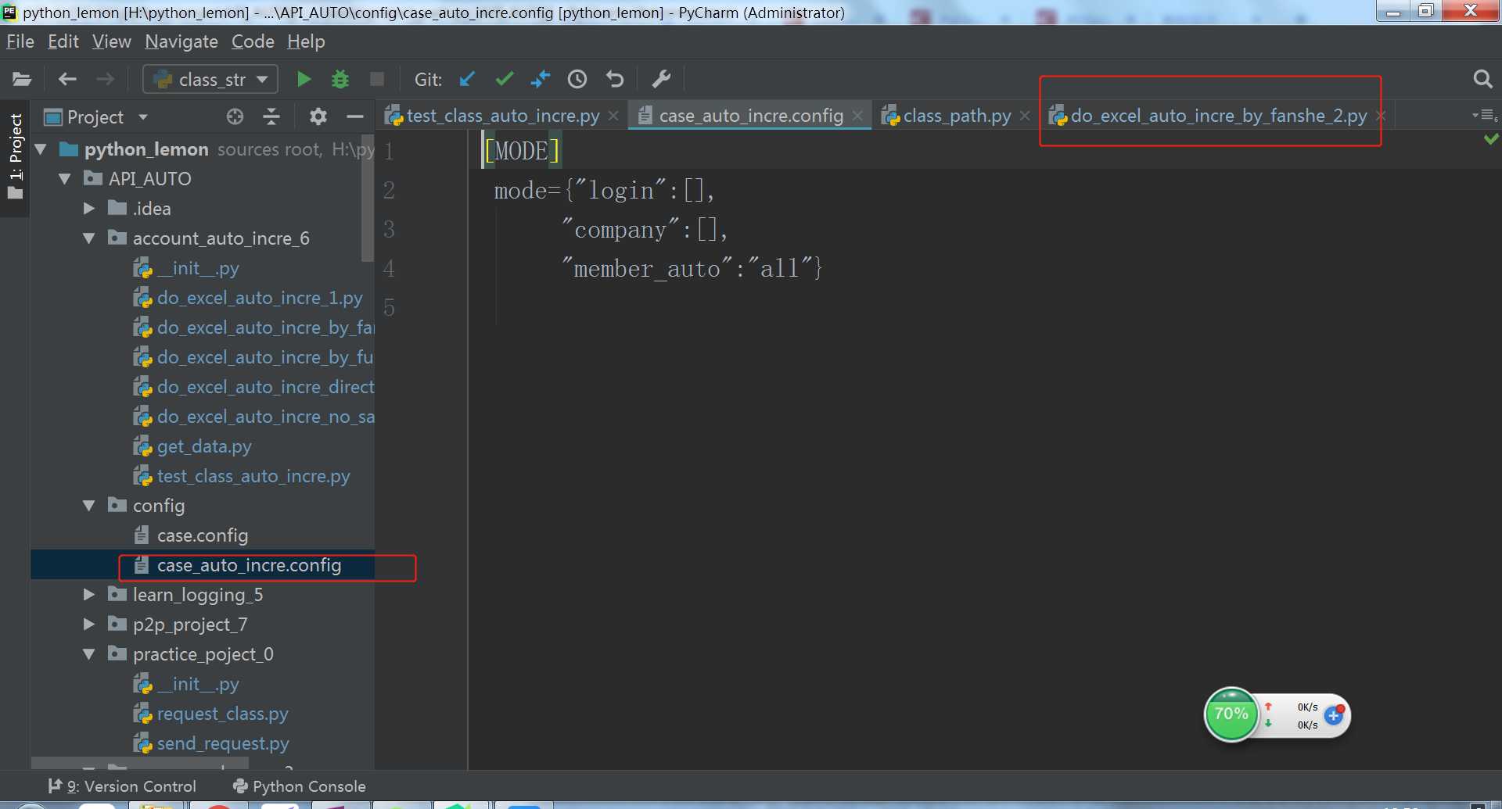Toggle the vertical Project side tab
Image resolution: width=1502 pixels, height=809 pixels.
pyautogui.click(x=15, y=156)
